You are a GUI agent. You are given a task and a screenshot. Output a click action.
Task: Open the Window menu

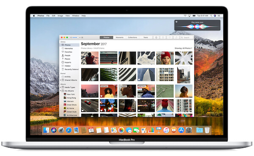point(76,16)
